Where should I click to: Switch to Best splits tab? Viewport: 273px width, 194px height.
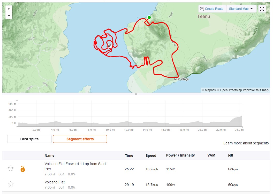coord(29,139)
